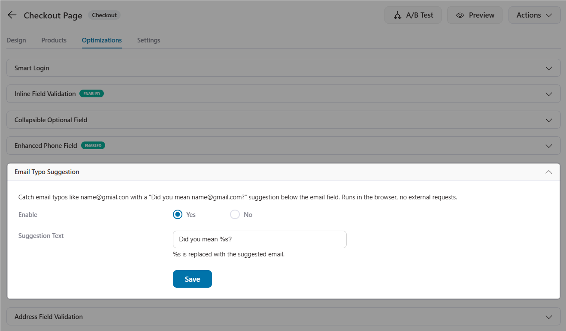The height and width of the screenshot is (331, 566).
Task: Expand Enhanced Phone Field section chevron
Action: click(x=548, y=146)
